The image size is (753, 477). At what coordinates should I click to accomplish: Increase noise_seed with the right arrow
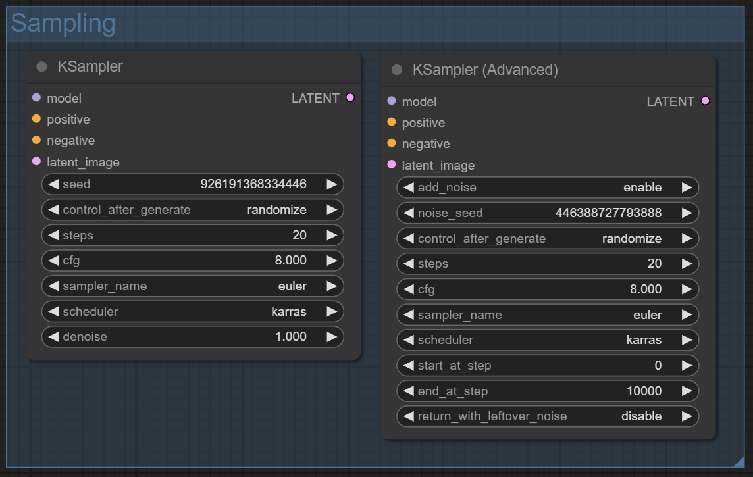click(x=687, y=213)
